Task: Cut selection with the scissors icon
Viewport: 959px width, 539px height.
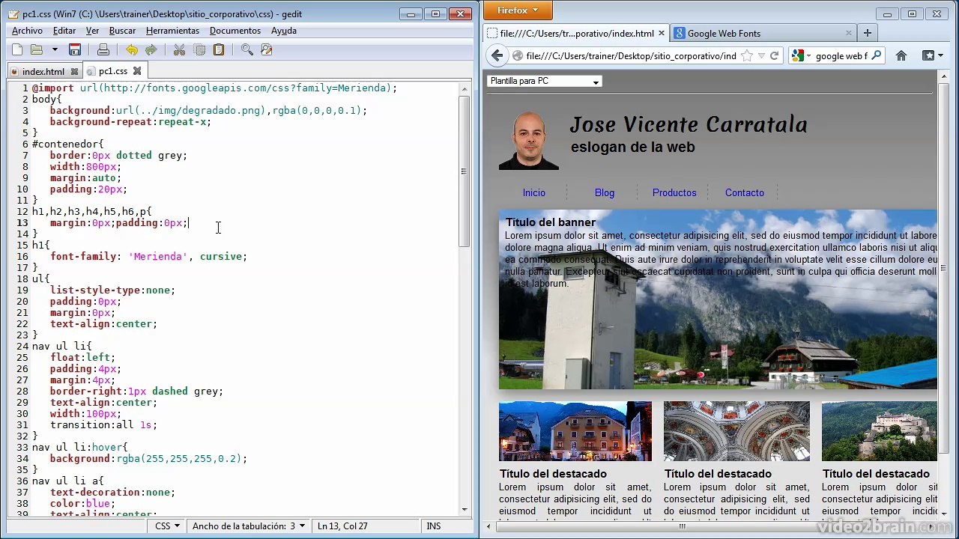Action: click(180, 49)
